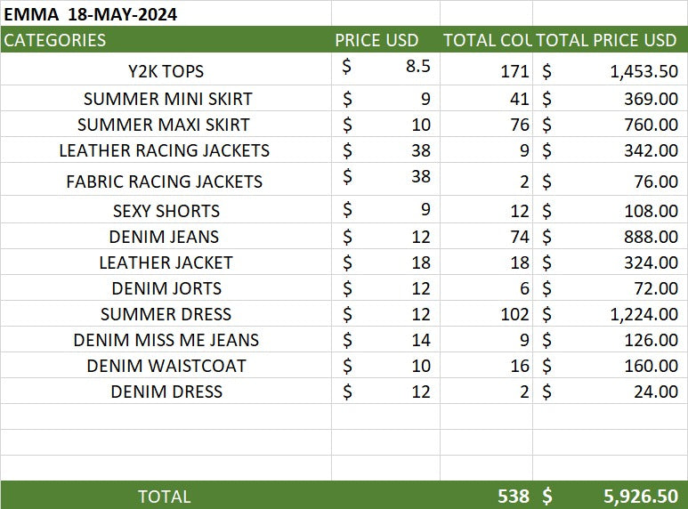Select the EMMA 18-MAY-2024 title cell
The height and width of the screenshot is (509, 688).
(166, 13)
